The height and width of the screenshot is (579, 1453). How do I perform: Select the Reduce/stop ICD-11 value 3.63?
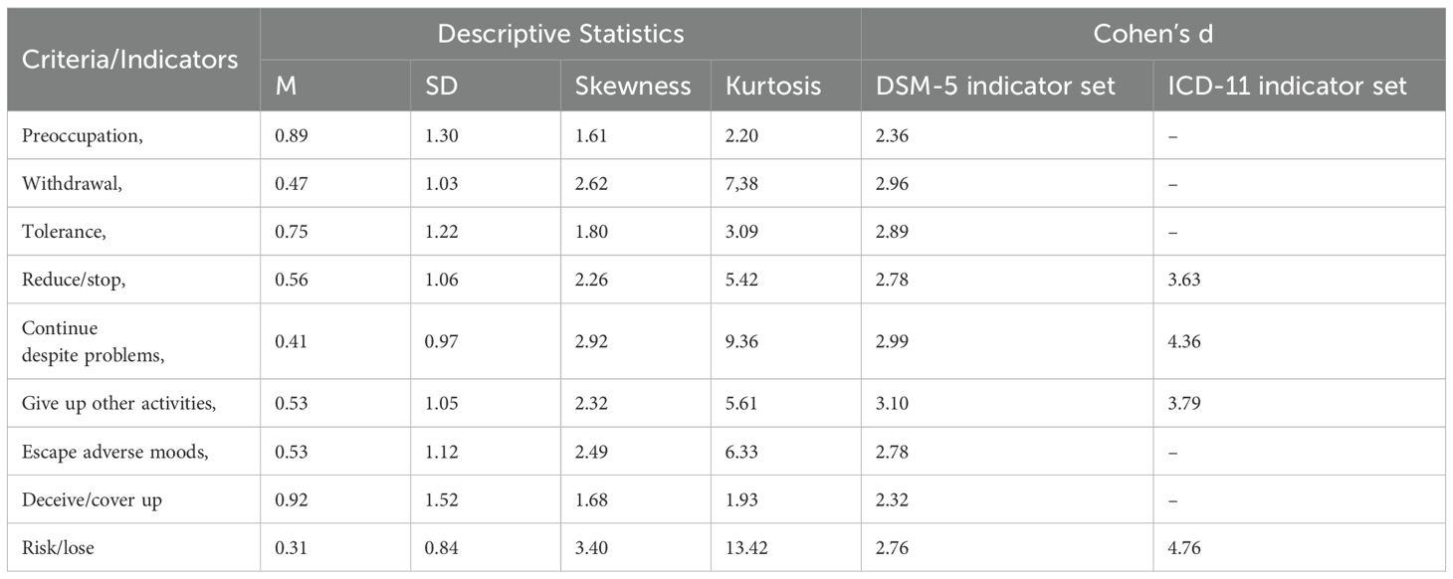[1184, 281]
